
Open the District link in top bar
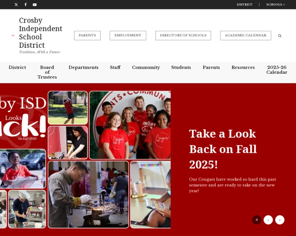(245, 4)
